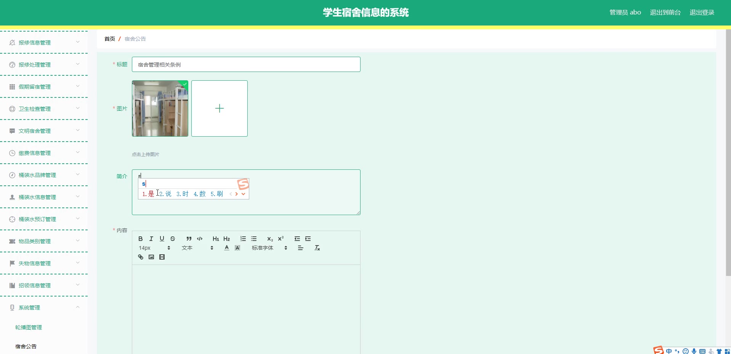Clear text formatting
Screen dimensions: 731x354
(317, 248)
